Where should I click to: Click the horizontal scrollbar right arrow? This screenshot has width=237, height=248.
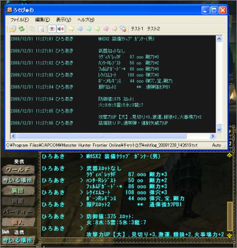click(212, 136)
